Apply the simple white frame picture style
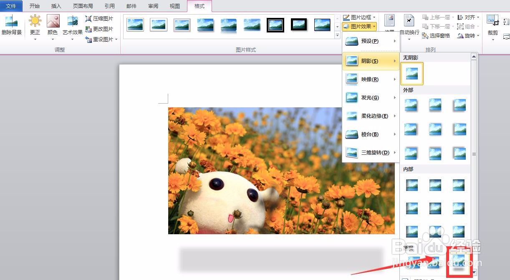 point(135,24)
